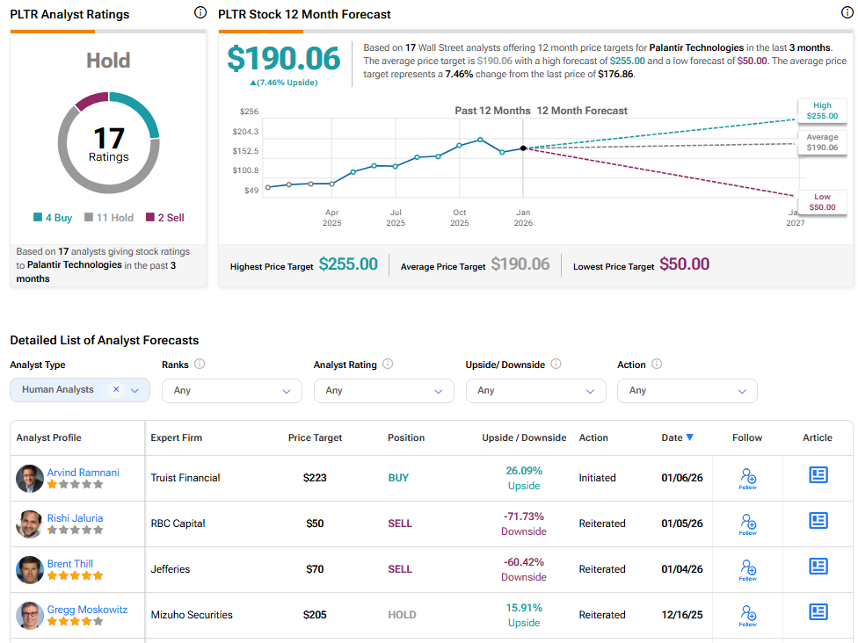The image size is (858, 643).
Task: Expand the Analyst Rating dropdown
Action: (x=383, y=391)
